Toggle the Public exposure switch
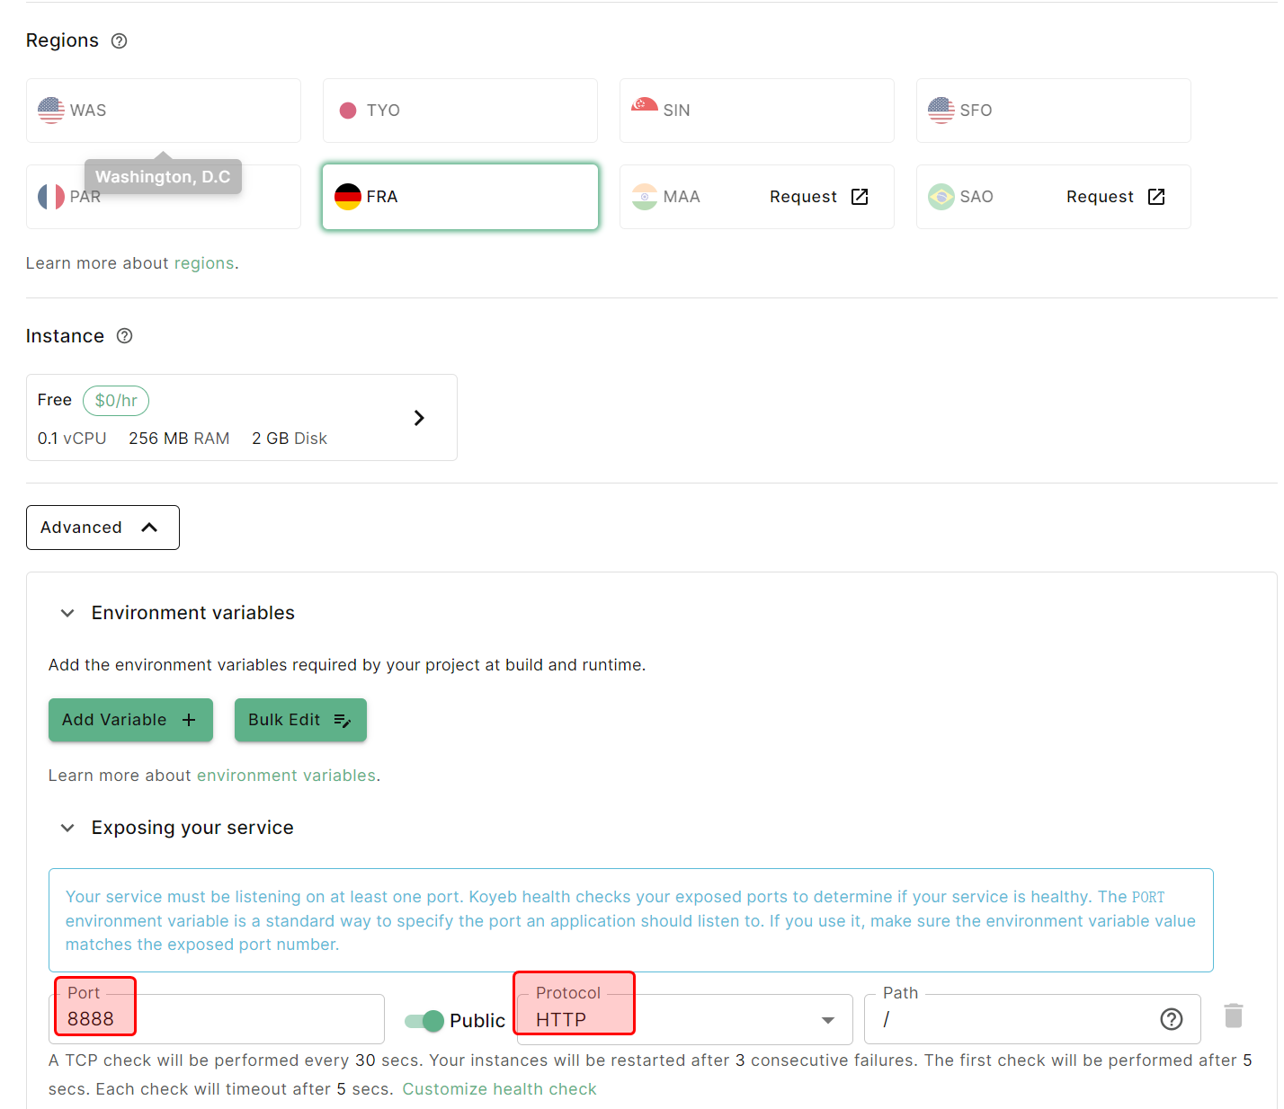This screenshot has height=1109, width=1284. 424,1021
